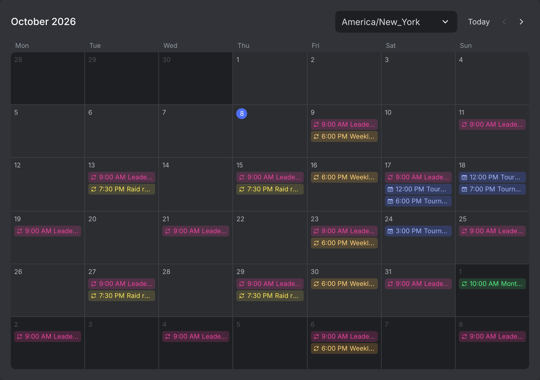Select September 28 day cell
The image size is (540, 380).
coord(48,78)
